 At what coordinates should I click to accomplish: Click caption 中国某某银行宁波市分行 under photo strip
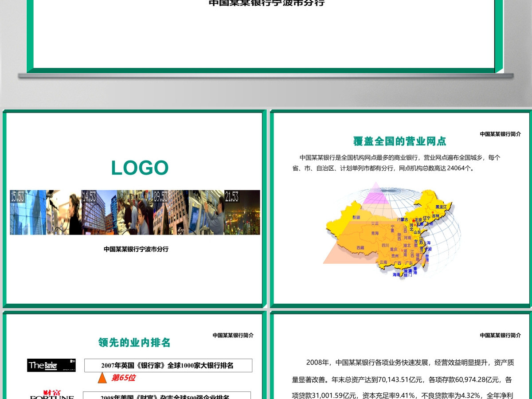pyautogui.click(x=136, y=249)
